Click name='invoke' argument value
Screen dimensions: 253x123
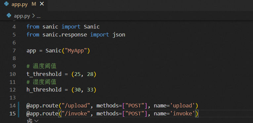pos(184,114)
